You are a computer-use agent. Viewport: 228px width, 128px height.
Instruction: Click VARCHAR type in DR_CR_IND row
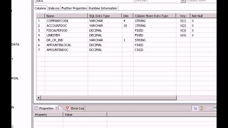point(96,40)
